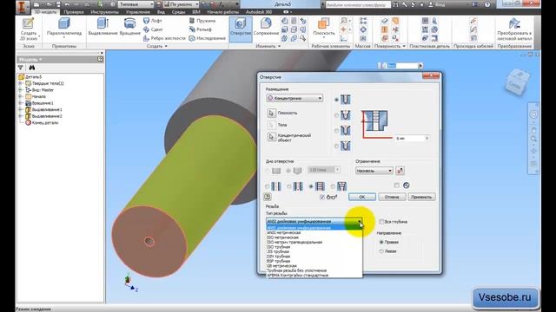Viewport: 556px width, 312px height.
Task: Start the Сопряжение fillet tool
Action: click(266, 27)
